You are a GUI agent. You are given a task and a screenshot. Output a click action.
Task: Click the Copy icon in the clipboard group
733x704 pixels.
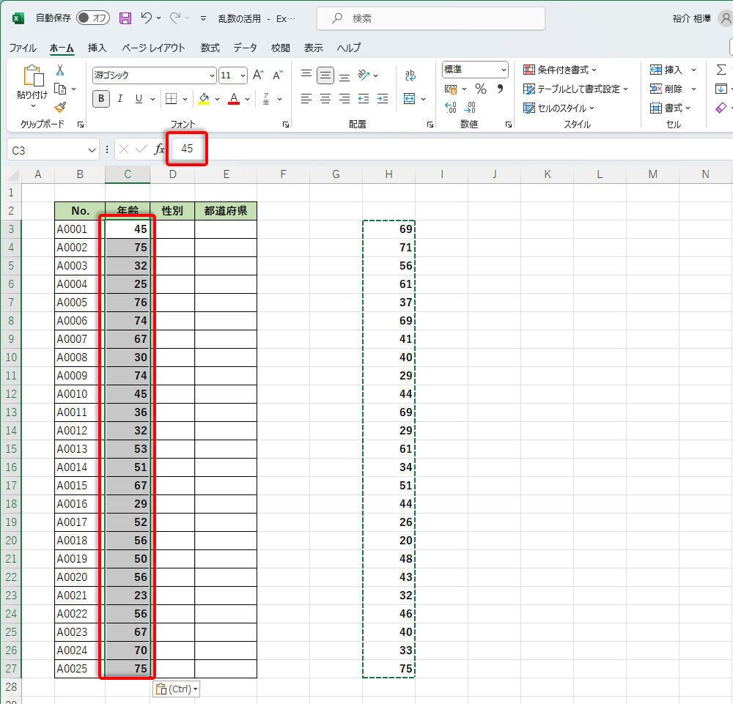pyautogui.click(x=60, y=89)
